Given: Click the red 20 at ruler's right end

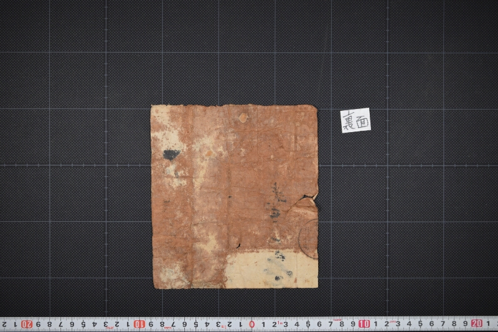Looking at the screenshot, I should (477, 323).
